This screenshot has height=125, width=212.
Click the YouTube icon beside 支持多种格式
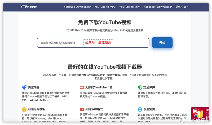[x=82, y=109]
